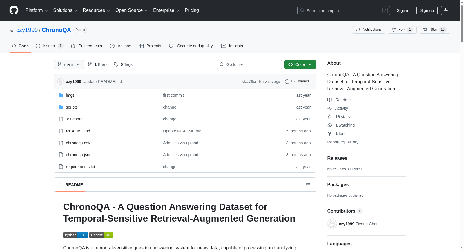The width and height of the screenshot is (464, 250).
Task: Open the GitHub homepage logo
Action: [x=14, y=10]
